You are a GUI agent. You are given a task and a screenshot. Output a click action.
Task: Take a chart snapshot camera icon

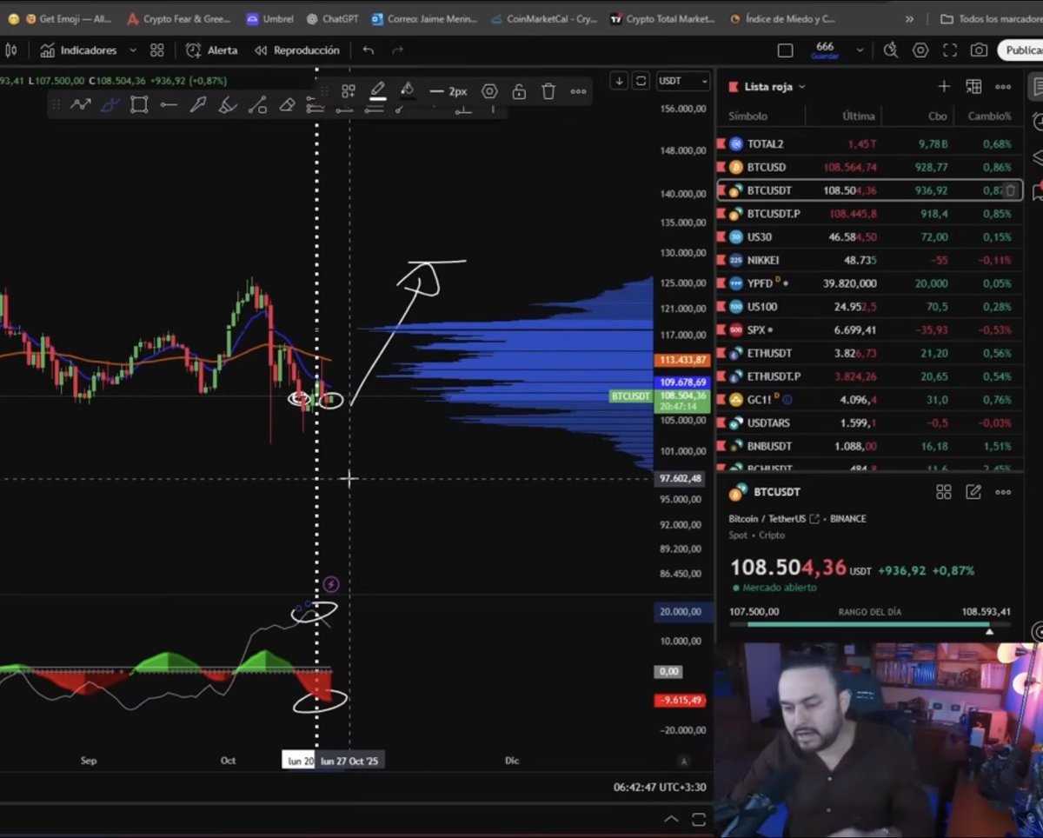(x=980, y=50)
